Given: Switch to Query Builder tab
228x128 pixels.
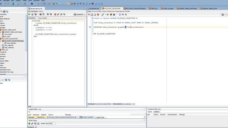Looking at the screenshot, I should pos(43,18).
